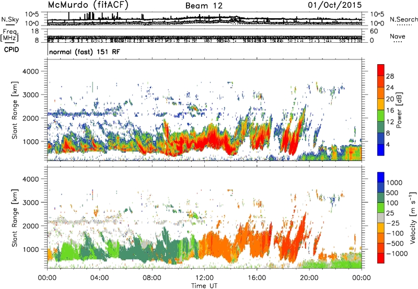Click the 4000 tick on the power panel axis
This screenshot has height=289, width=418.
click(x=31, y=71)
